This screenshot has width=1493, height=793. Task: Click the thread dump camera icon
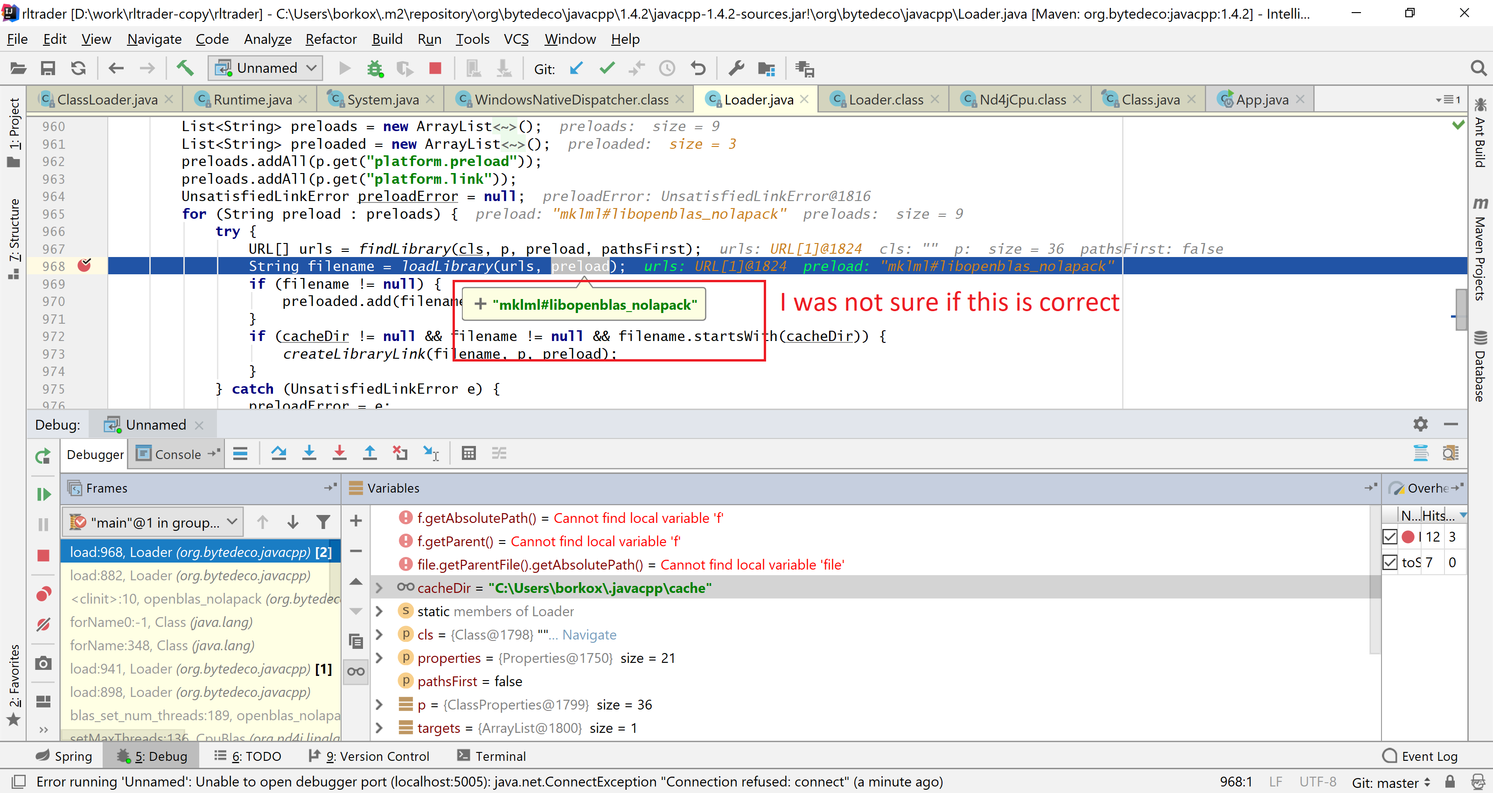click(43, 663)
